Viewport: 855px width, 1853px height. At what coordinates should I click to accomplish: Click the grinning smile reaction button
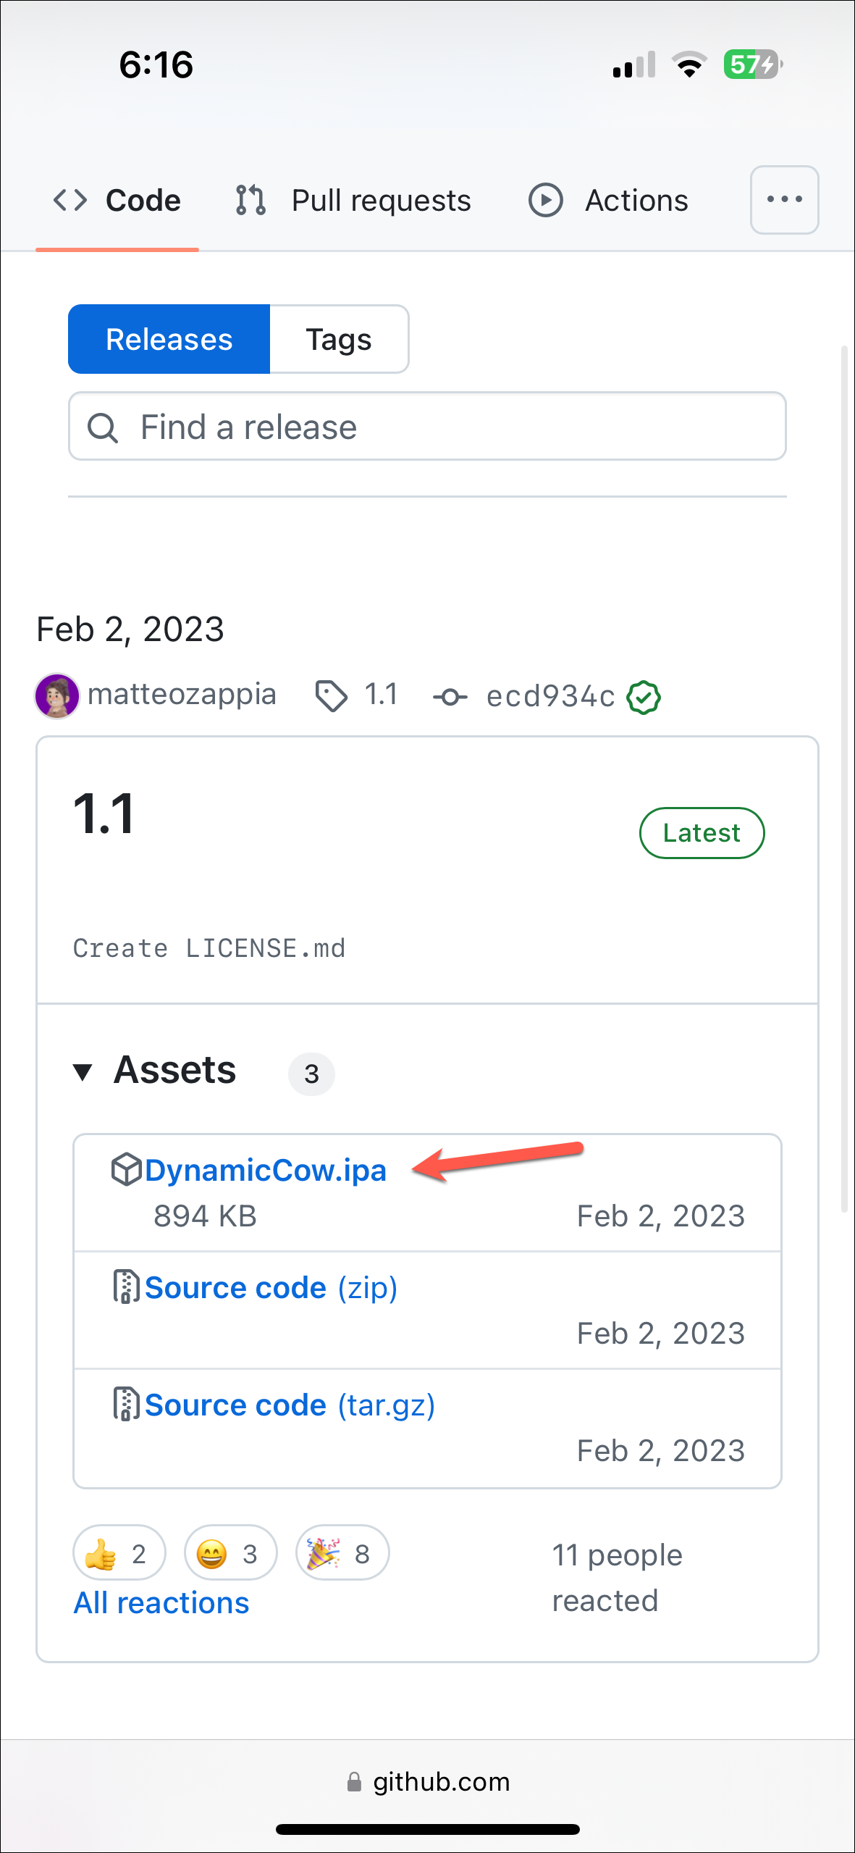[230, 1553]
